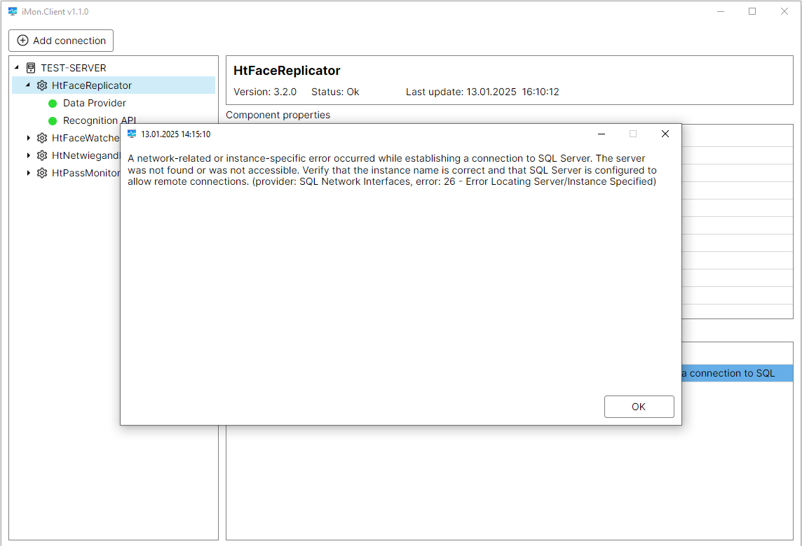Click the gear icon beside HtFaceReplicator
Screen dimensions: 802x546
[42, 85]
